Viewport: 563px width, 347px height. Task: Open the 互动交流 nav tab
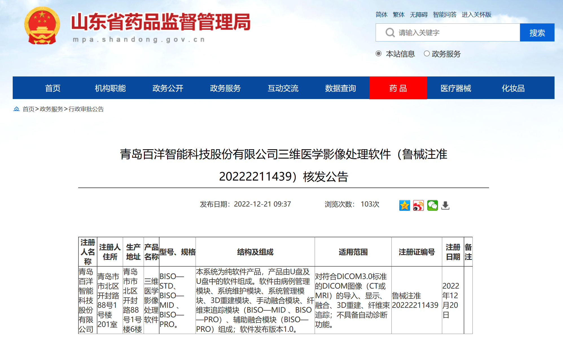tap(283, 88)
